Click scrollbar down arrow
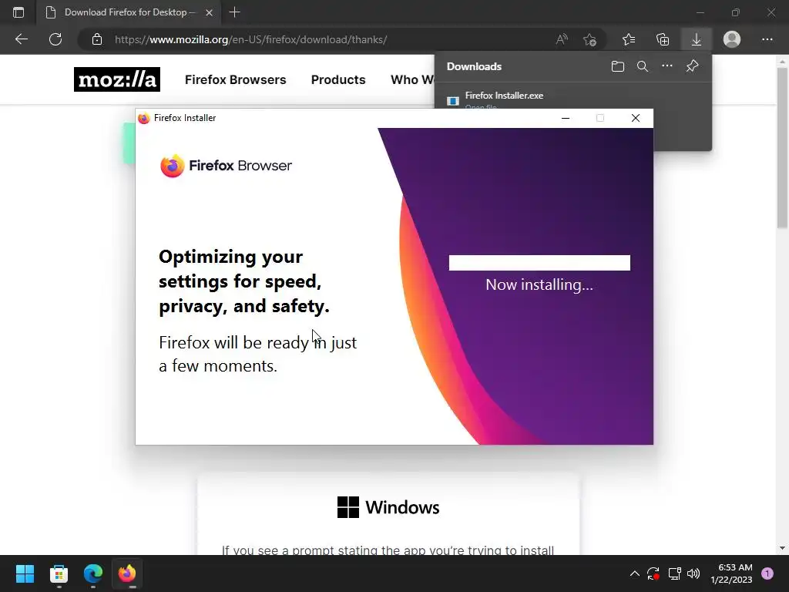 pyautogui.click(x=782, y=548)
